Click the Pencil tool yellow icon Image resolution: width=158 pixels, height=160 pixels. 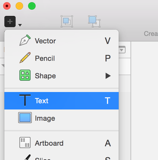(x=25, y=58)
